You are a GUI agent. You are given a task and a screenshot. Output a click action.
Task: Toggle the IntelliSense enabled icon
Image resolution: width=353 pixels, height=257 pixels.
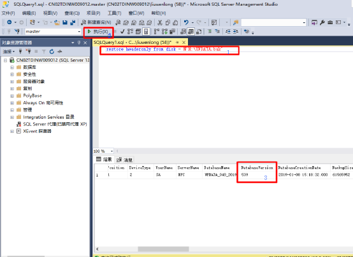146,31
